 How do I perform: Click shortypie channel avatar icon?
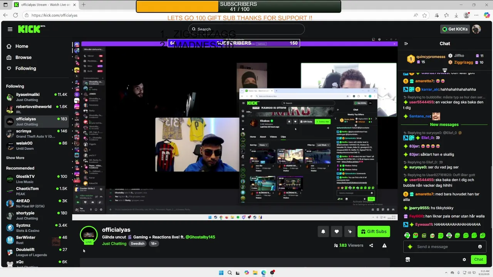pyautogui.click(x=10, y=215)
